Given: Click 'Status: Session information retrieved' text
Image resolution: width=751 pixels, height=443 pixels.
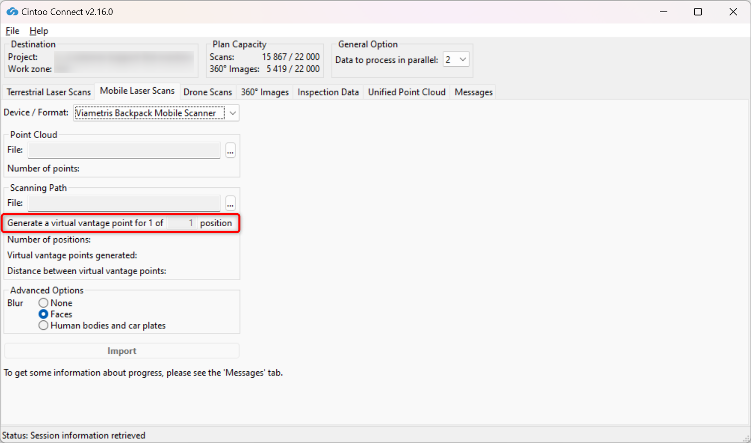Looking at the screenshot, I should pos(74,436).
